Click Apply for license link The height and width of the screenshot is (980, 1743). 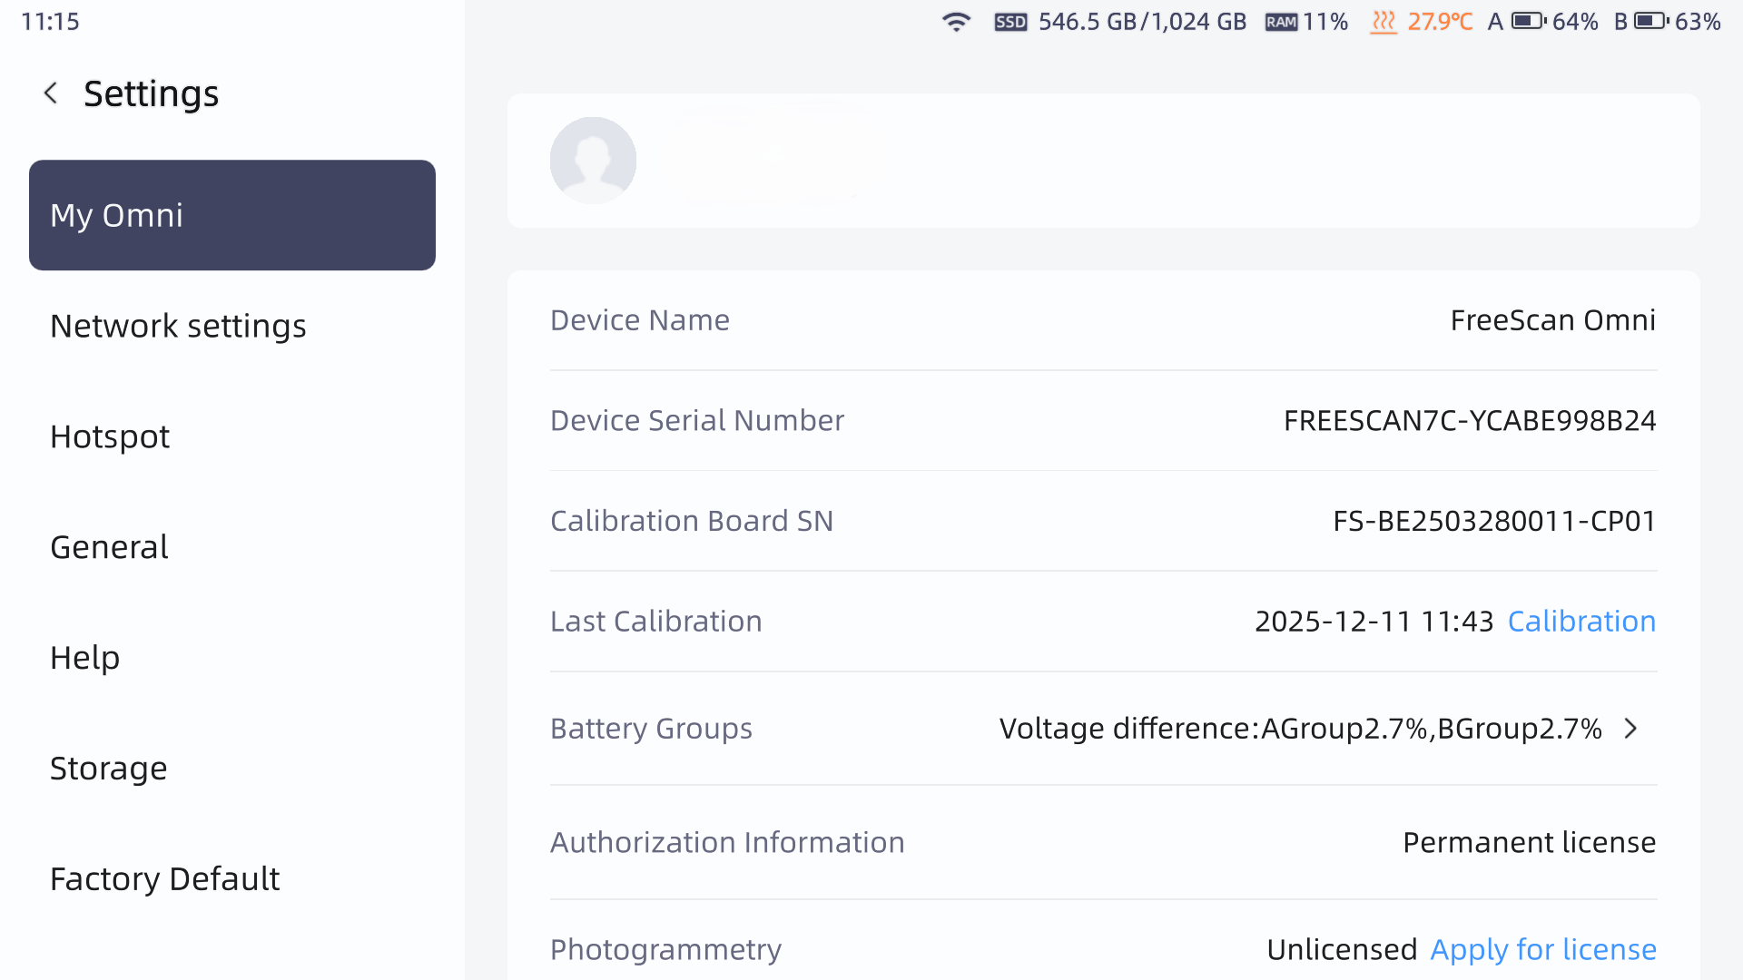pyautogui.click(x=1543, y=949)
